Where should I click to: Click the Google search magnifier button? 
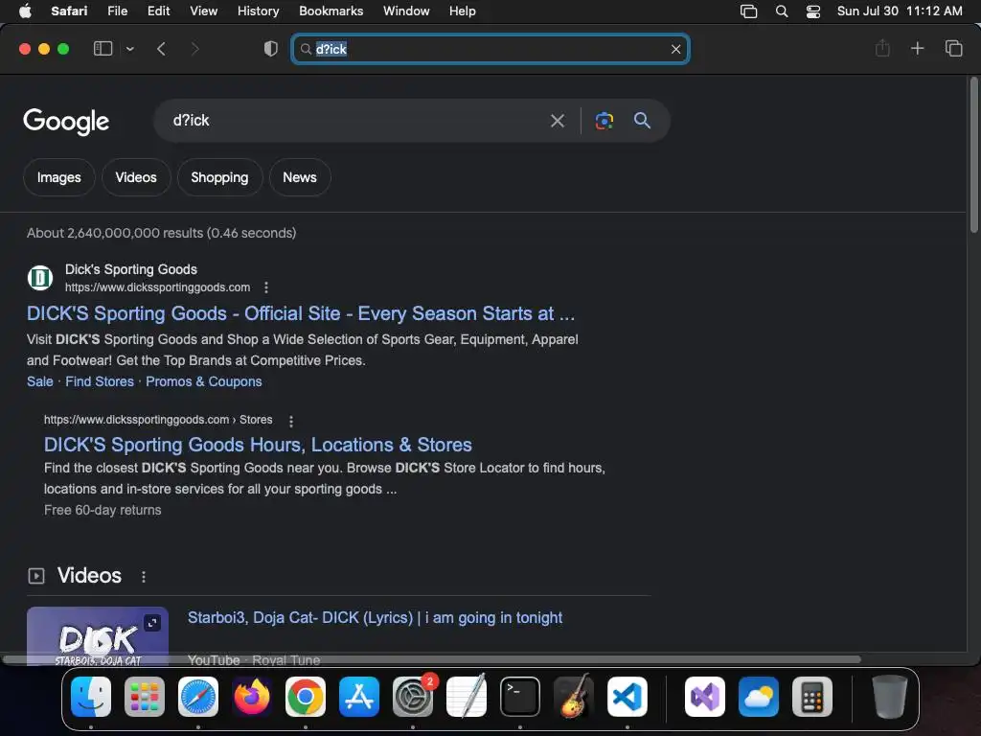point(642,120)
